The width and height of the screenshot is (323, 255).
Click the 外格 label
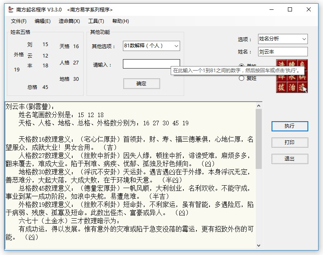(x=19, y=55)
